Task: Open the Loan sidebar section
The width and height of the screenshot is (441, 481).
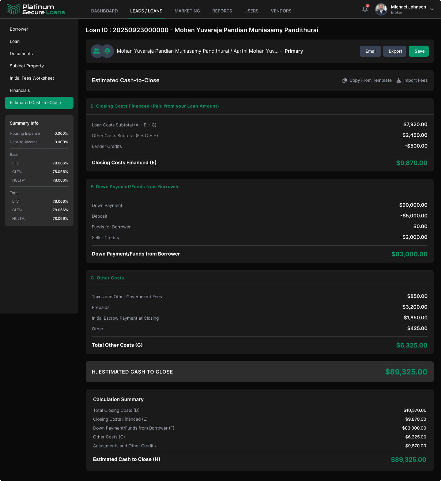Action: (39, 42)
